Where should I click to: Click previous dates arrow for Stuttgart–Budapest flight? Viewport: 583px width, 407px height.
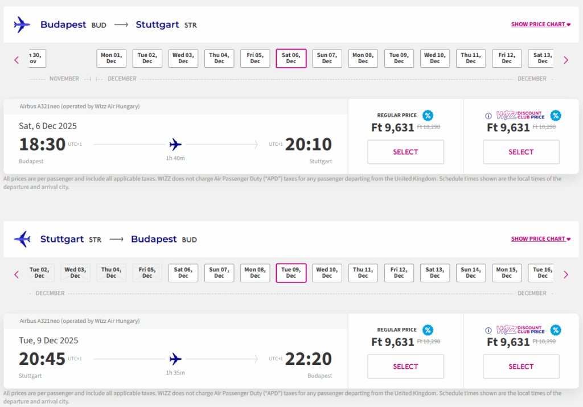point(17,274)
